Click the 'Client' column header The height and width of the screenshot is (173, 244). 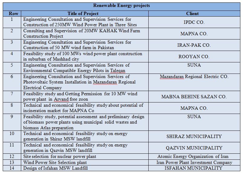pyautogui.click(x=192, y=14)
